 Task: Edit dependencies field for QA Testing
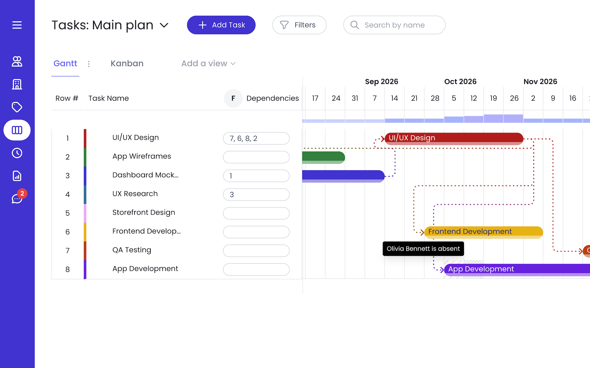pyautogui.click(x=256, y=251)
